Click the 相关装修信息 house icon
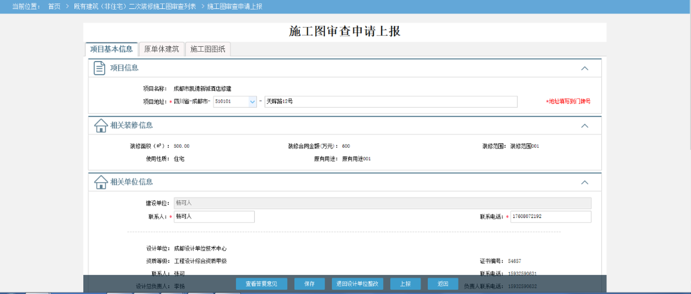The image size is (691, 294). pos(100,126)
